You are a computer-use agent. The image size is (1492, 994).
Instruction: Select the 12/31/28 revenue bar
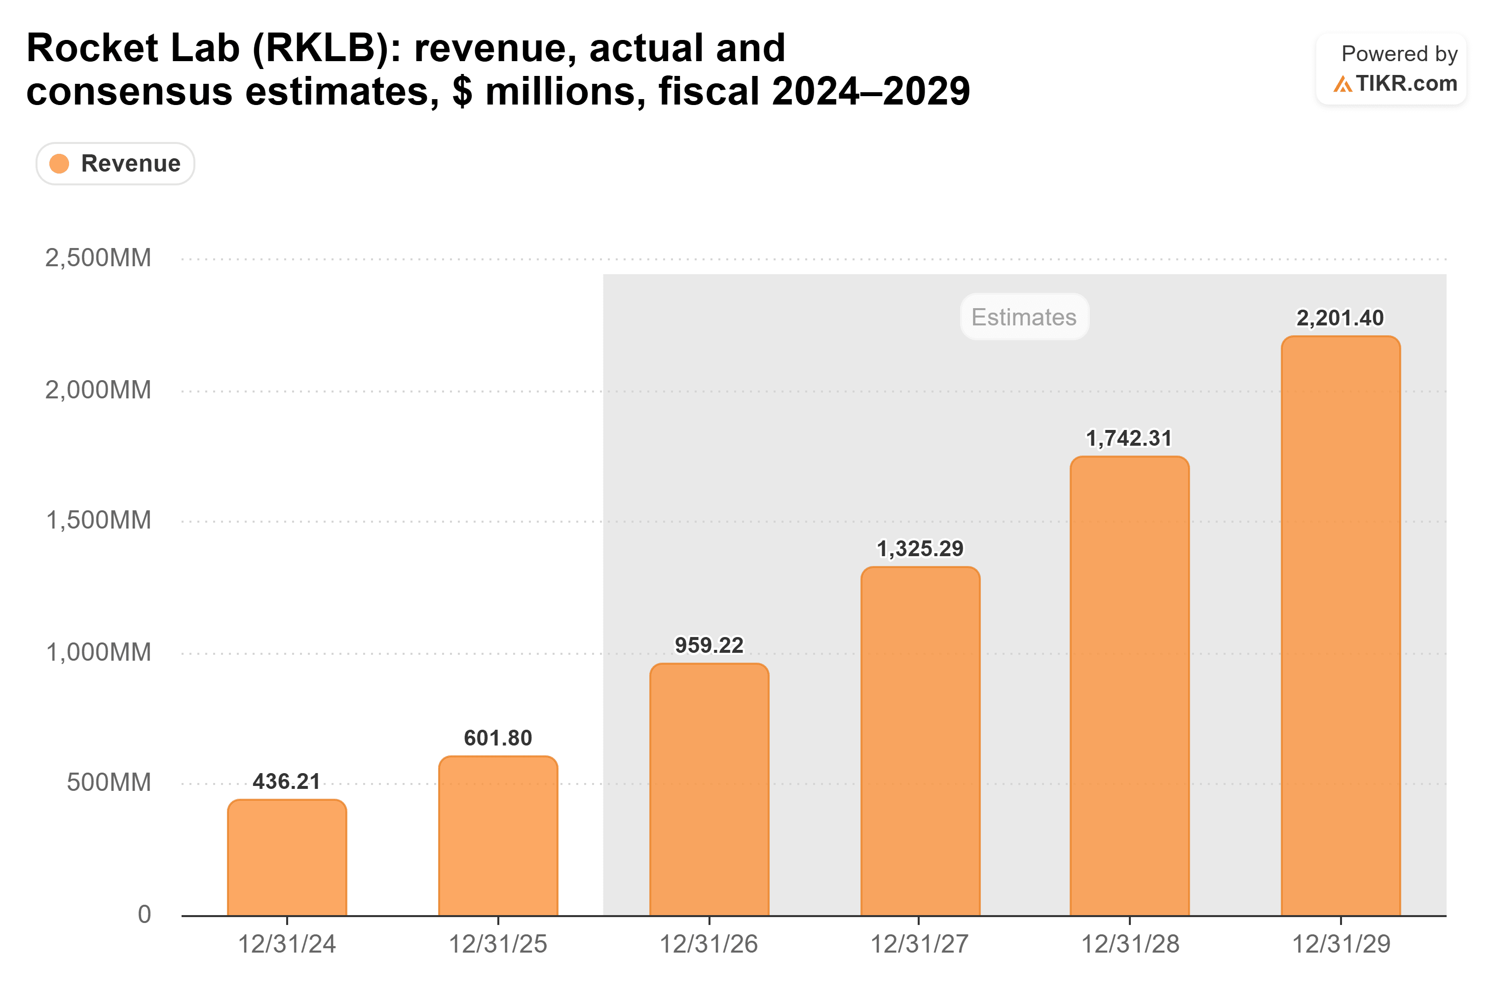point(1130,686)
